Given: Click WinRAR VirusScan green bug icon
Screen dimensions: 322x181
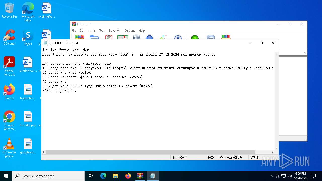Looking at the screenshot, I should point(195,37).
